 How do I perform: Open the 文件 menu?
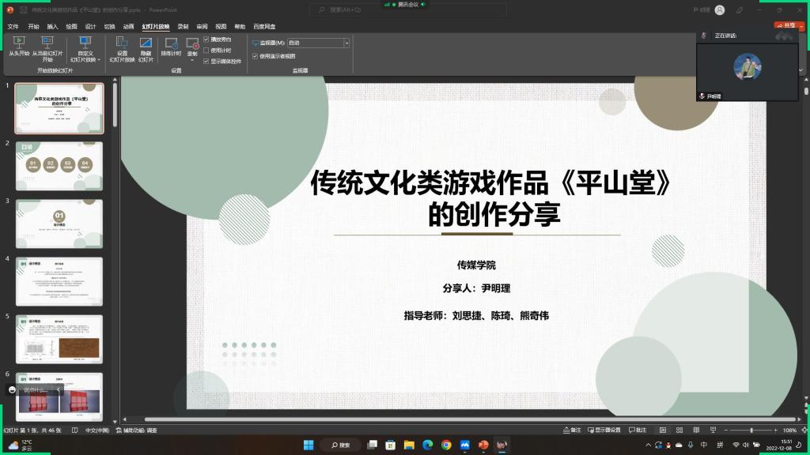13,26
